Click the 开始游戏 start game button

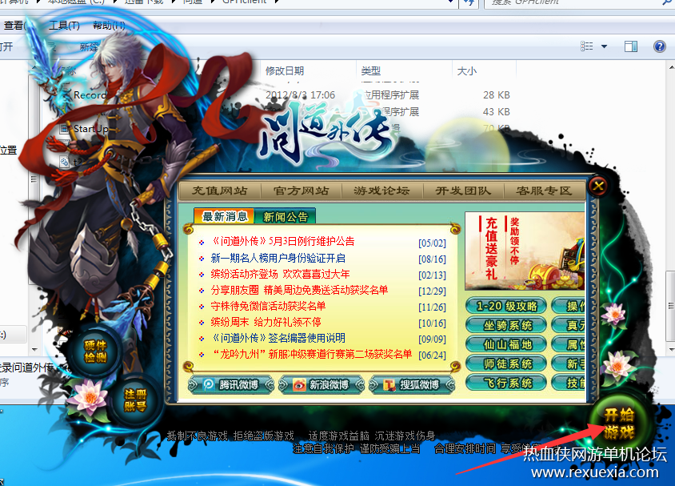pos(618,424)
